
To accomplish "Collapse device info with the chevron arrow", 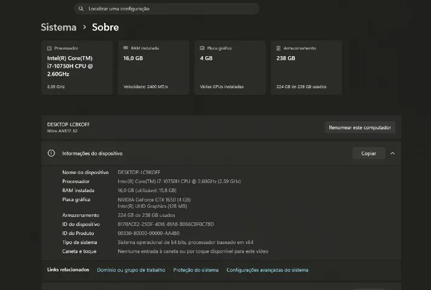I will click(x=392, y=153).
